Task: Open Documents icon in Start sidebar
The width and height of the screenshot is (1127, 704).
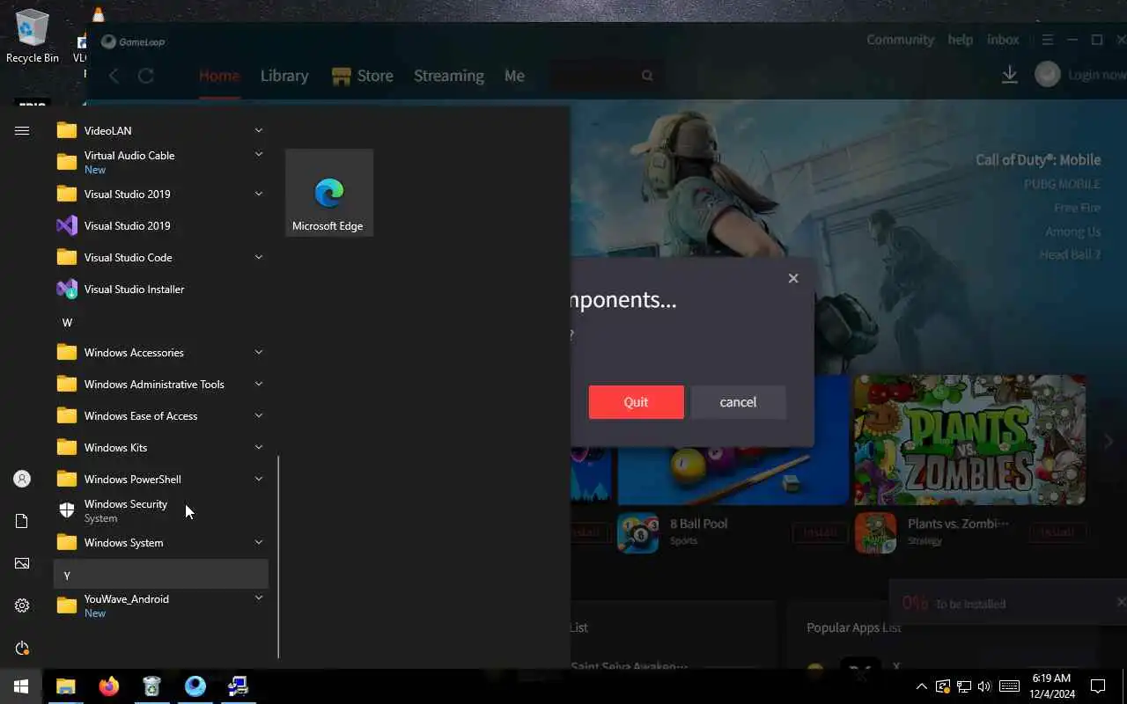Action: 22,521
